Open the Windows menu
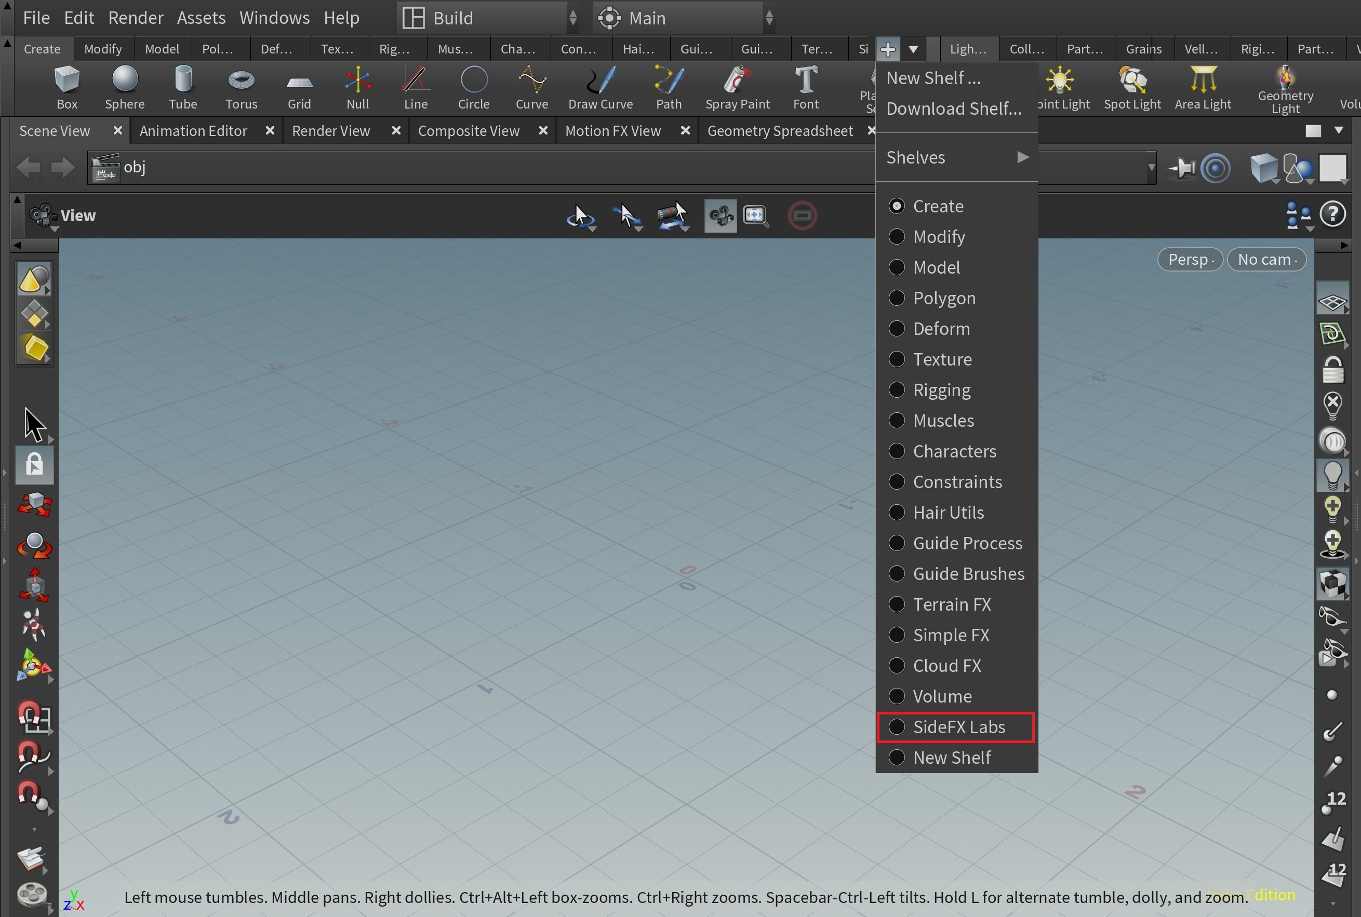This screenshot has width=1361, height=917. tap(274, 18)
